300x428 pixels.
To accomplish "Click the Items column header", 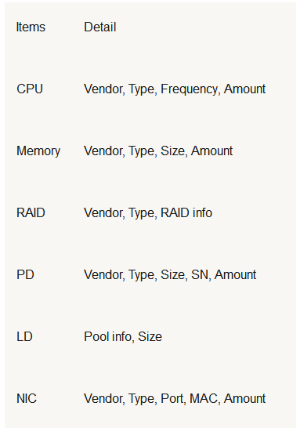I will click(x=31, y=27).
